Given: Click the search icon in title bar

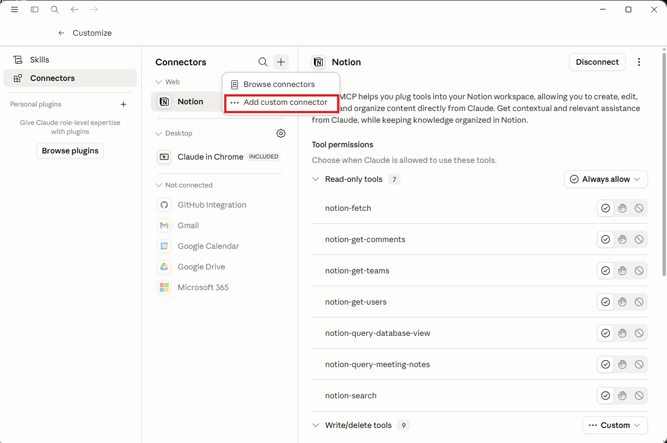Looking at the screenshot, I should pos(54,9).
